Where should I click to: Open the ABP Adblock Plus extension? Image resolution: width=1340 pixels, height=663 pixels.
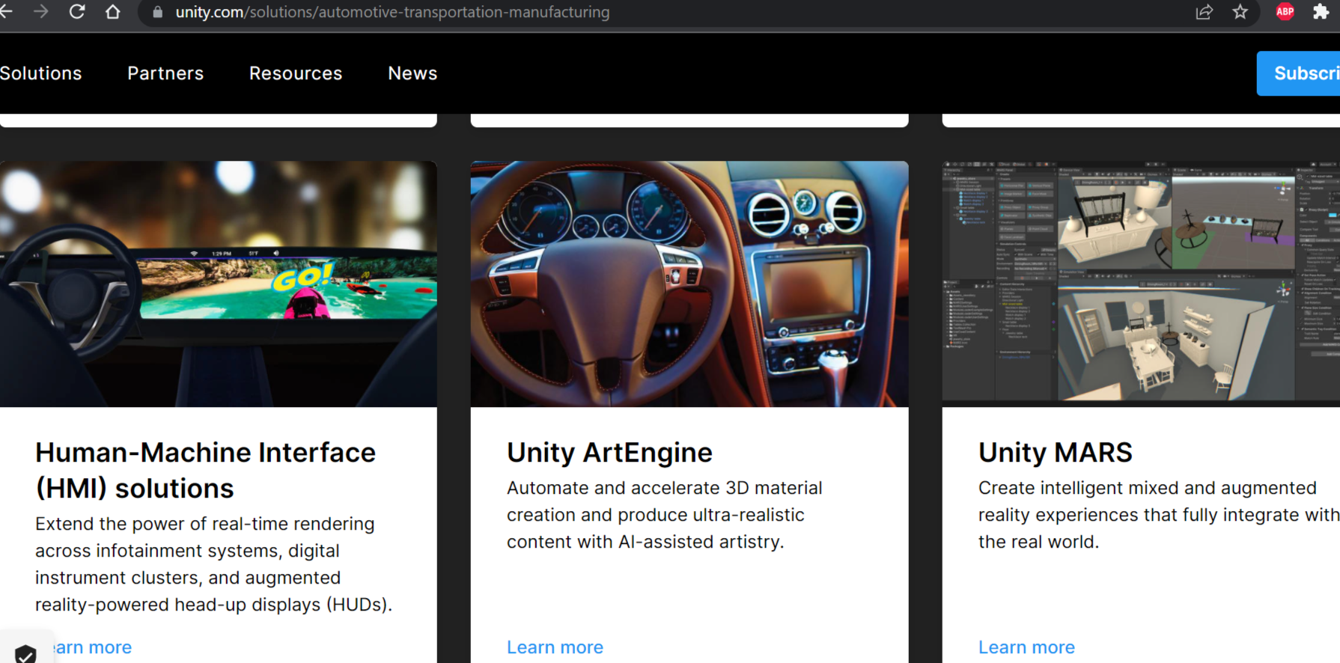click(x=1285, y=12)
